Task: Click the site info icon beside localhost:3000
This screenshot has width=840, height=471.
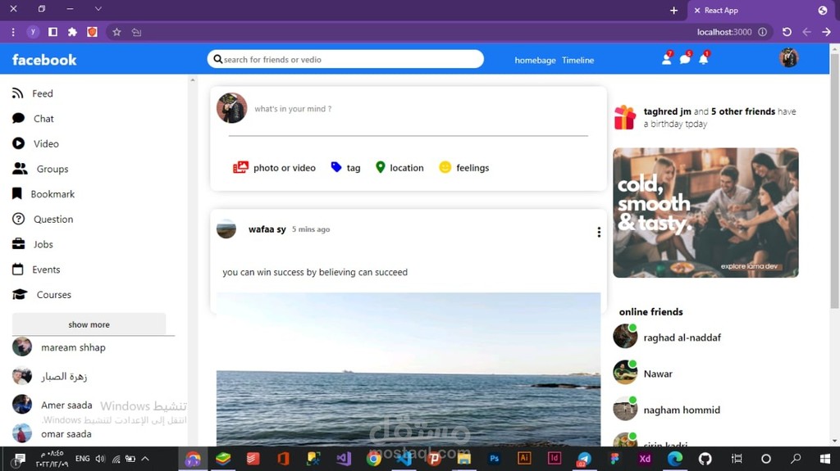Action: pyautogui.click(x=762, y=32)
